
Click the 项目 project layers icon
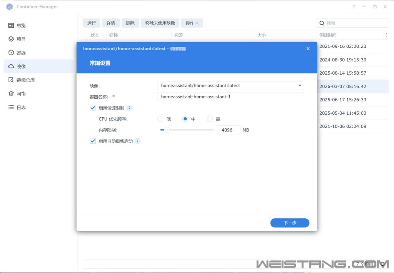pos(11,39)
